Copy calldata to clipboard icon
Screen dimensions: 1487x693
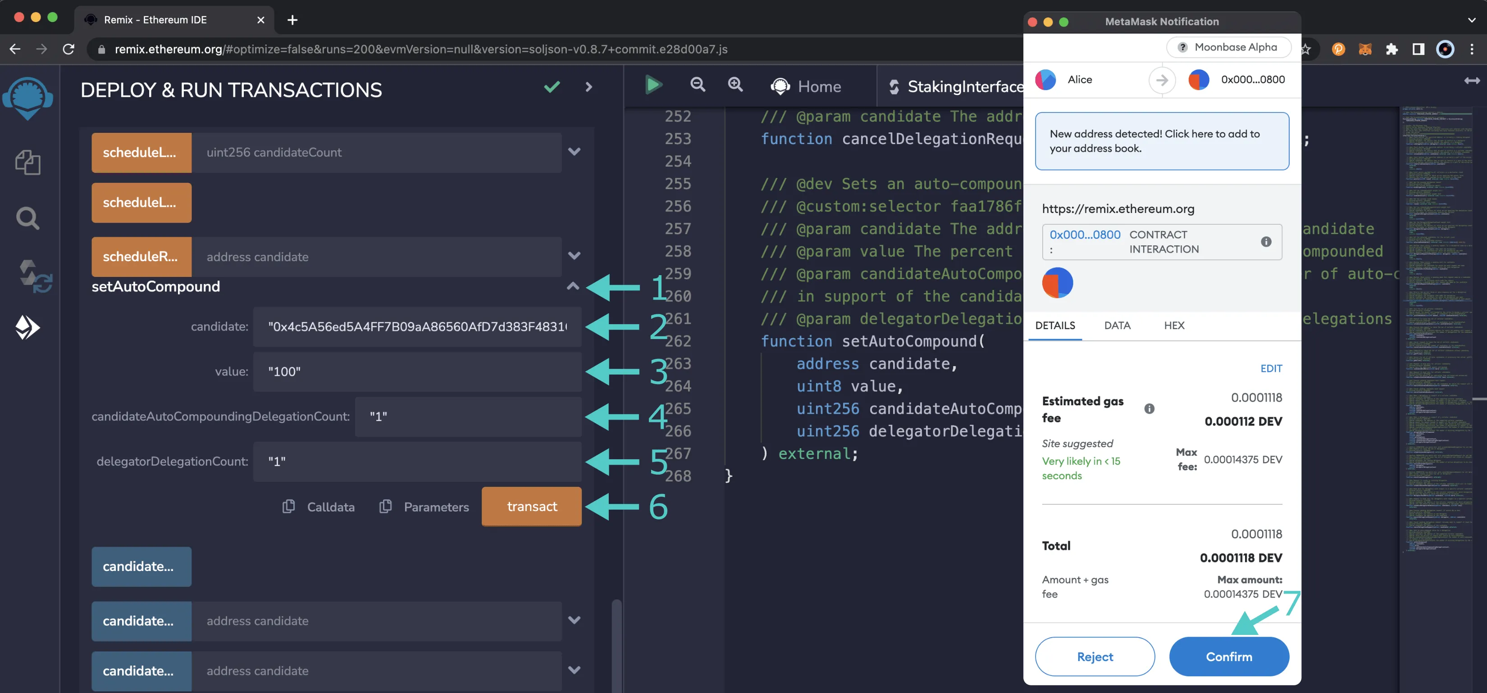coord(288,506)
